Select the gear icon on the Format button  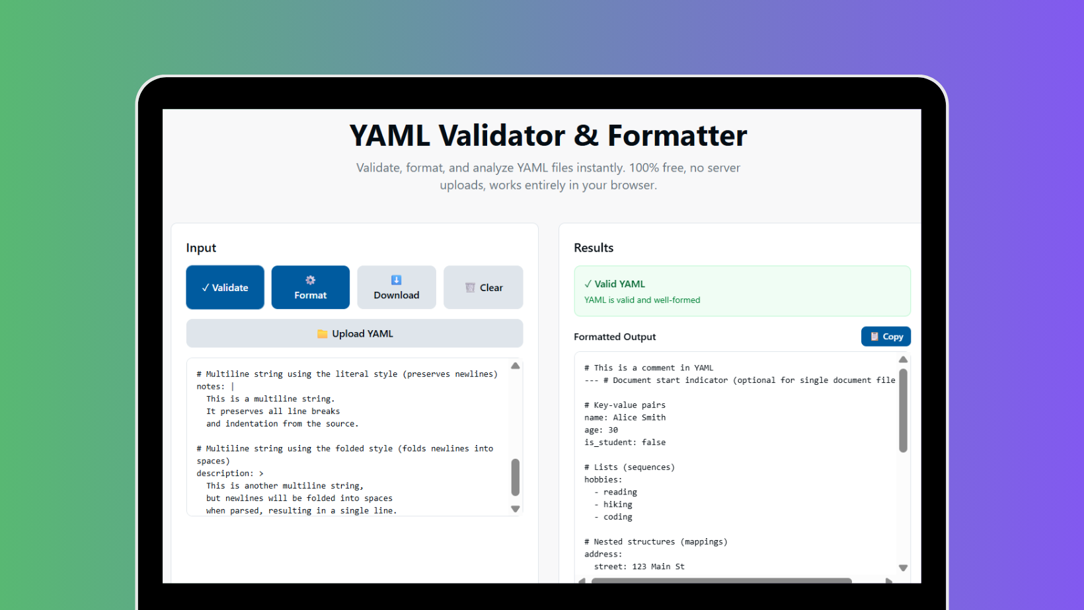310,279
